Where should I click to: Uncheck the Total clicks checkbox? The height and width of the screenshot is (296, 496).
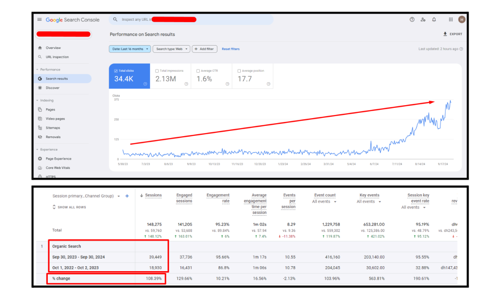pos(116,71)
